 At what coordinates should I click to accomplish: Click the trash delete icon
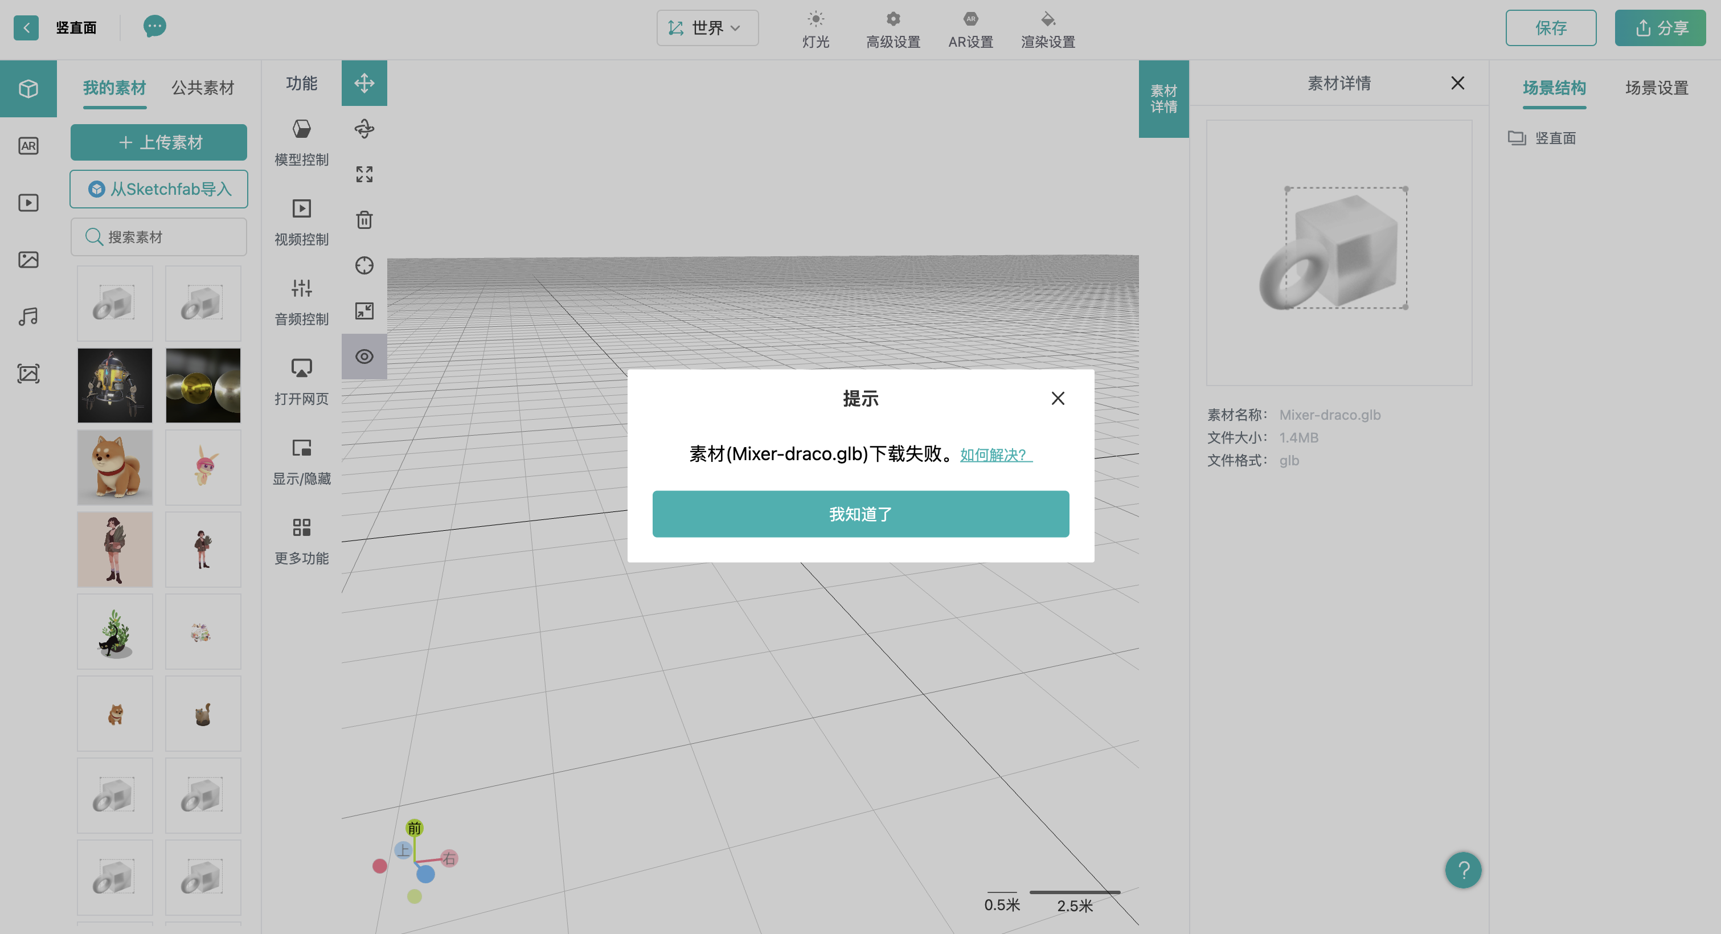pyautogui.click(x=364, y=220)
